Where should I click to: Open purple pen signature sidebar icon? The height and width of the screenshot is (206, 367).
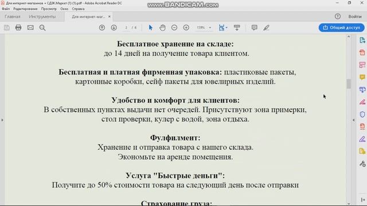362,139
